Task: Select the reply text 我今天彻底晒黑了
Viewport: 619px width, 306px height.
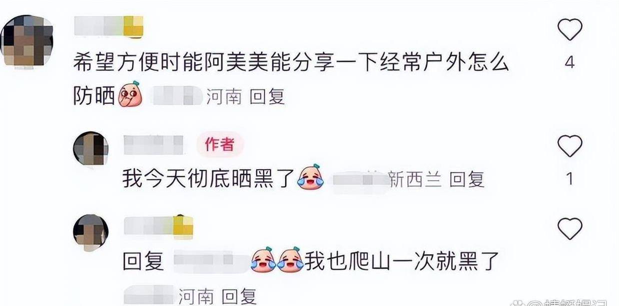Action: [210, 179]
